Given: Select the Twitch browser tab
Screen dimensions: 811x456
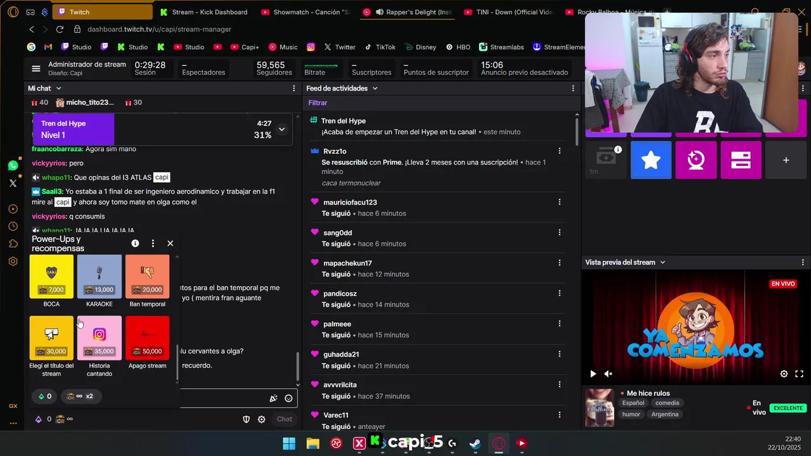Looking at the screenshot, I should pyautogui.click(x=103, y=12).
